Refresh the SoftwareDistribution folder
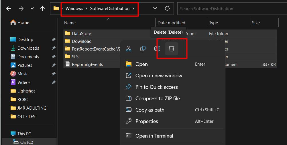Screen dimensions: 287x145 [x=167, y=8]
